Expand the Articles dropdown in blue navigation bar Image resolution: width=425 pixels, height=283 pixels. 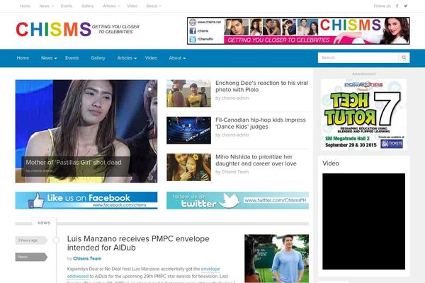[127, 58]
